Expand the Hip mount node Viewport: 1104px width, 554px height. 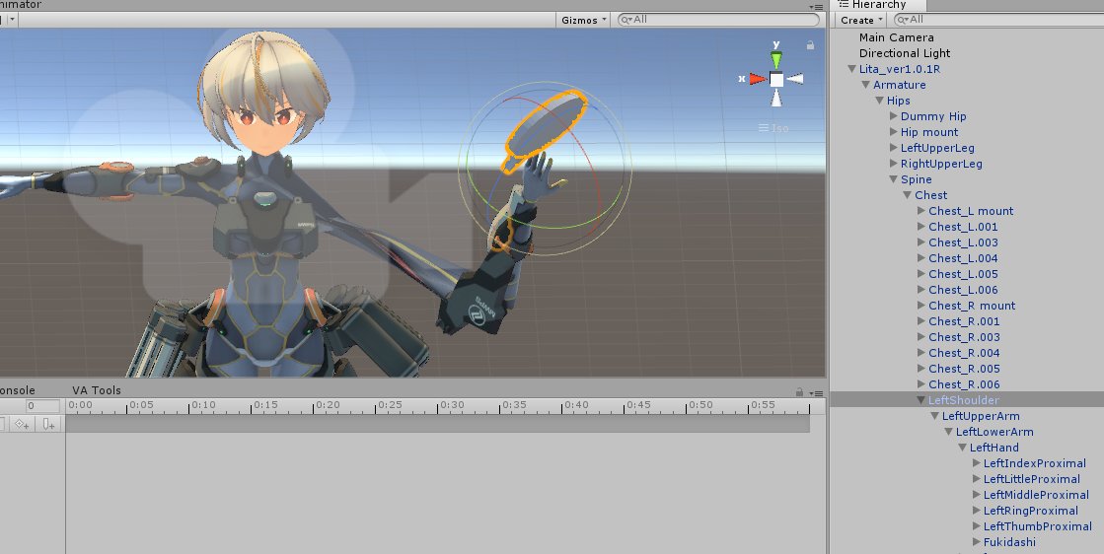[894, 132]
